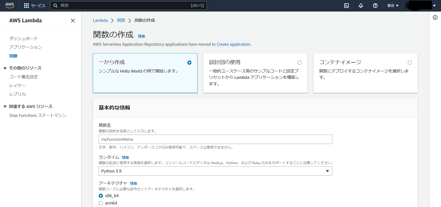The image size is (441, 207).
Task: Open the services grid menu icon
Action: (26, 6)
